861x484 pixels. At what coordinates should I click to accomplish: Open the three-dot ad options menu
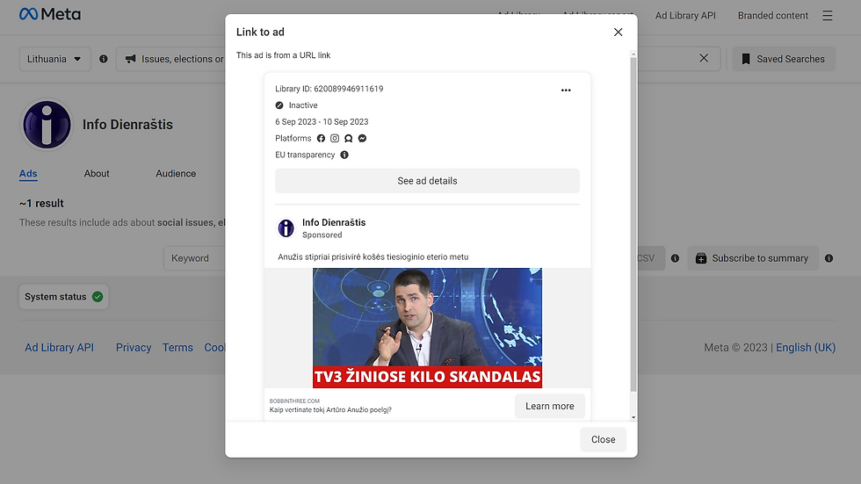click(x=566, y=90)
